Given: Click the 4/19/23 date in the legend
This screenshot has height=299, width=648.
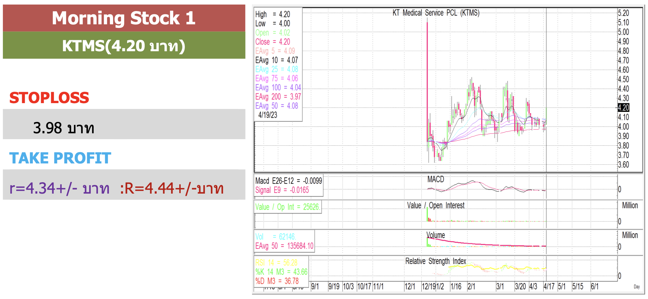Looking at the screenshot, I should pyautogui.click(x=268, y=115).
